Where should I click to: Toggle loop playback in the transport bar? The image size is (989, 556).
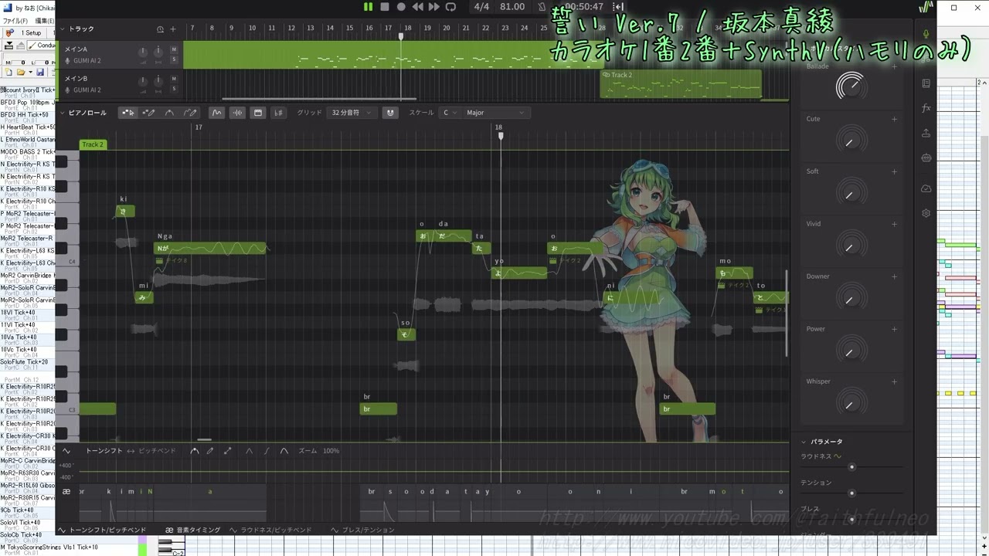click(x=450, y=7)
